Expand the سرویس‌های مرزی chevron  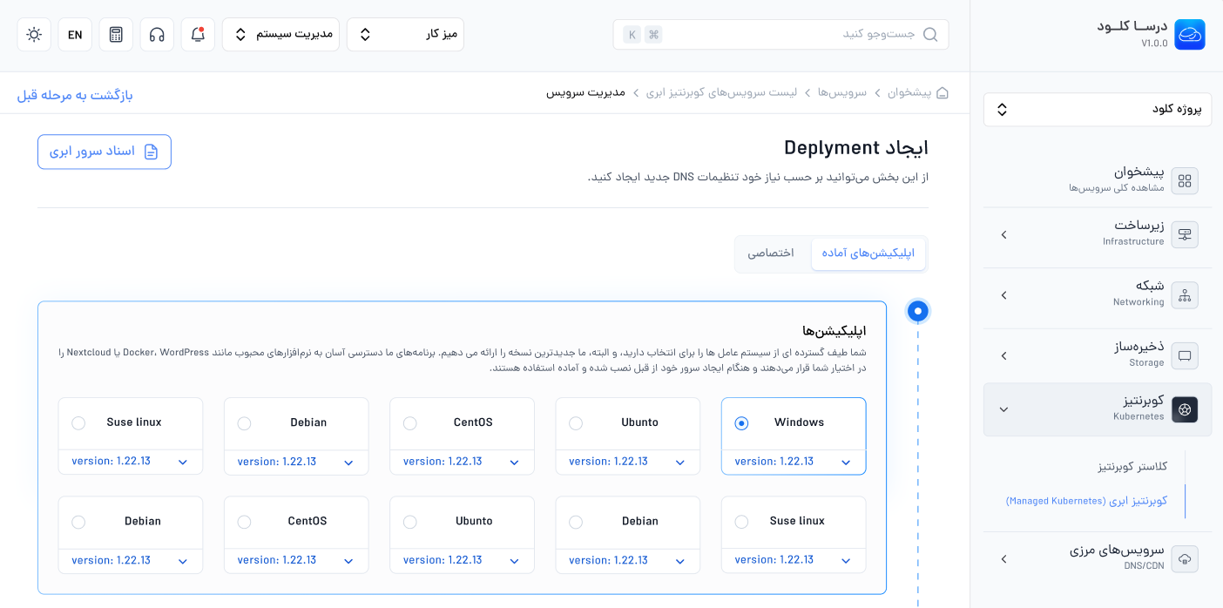tap(1003, 558)
